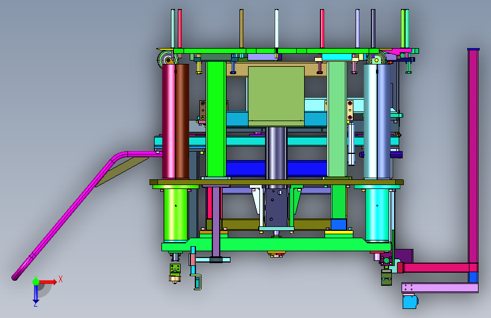Select the cyan lower-right cylinder

[x=377, y=214]
